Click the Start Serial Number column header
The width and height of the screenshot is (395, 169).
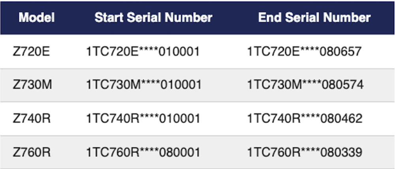[x=153, y=17]
